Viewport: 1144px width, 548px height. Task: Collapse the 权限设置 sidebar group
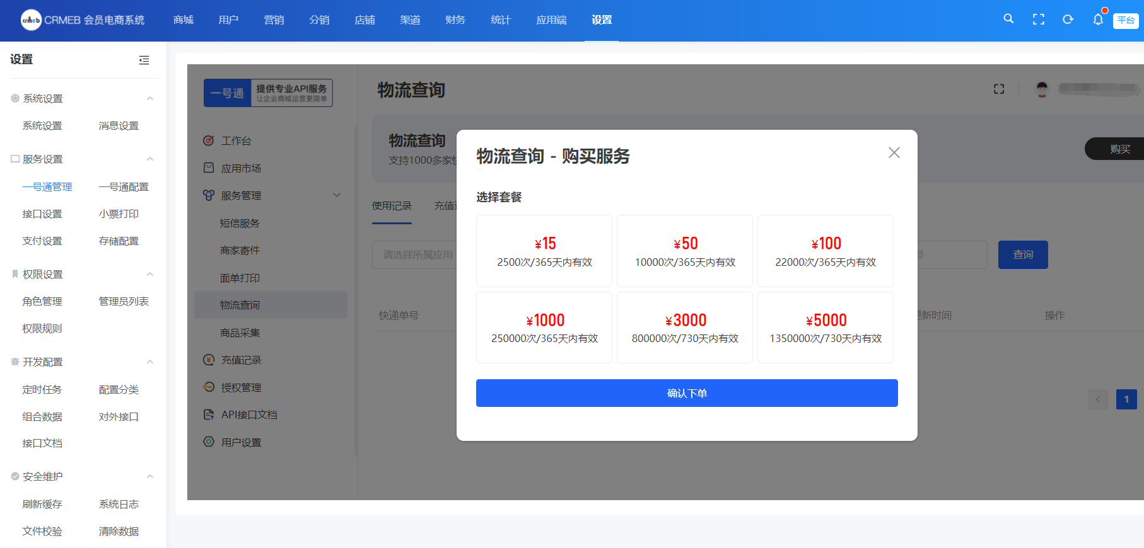pos(150,275)
